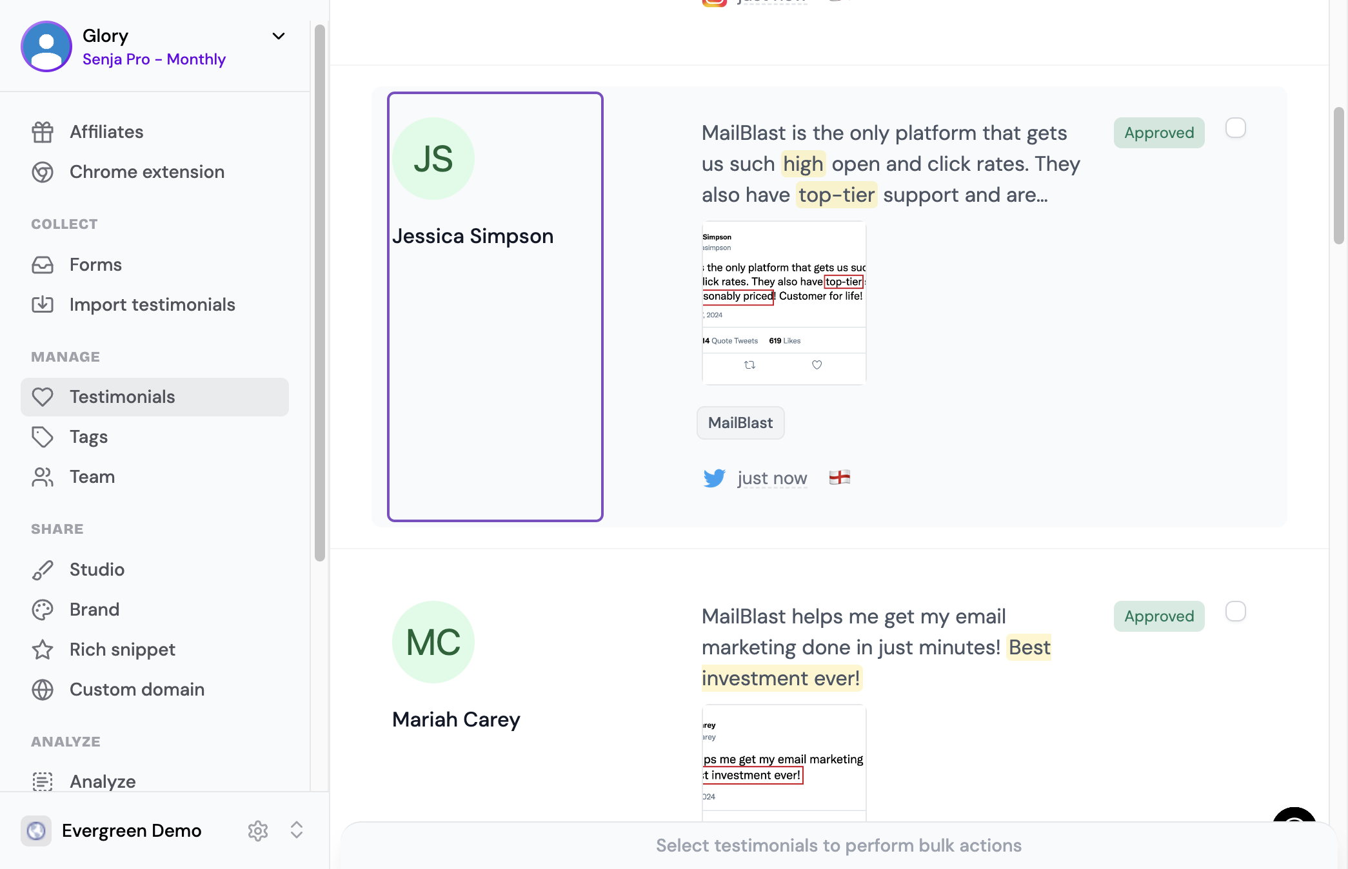This screenshot has width=1348, height=869.
Task: Click Evergreen Demo project name
Action: point(132,831)
